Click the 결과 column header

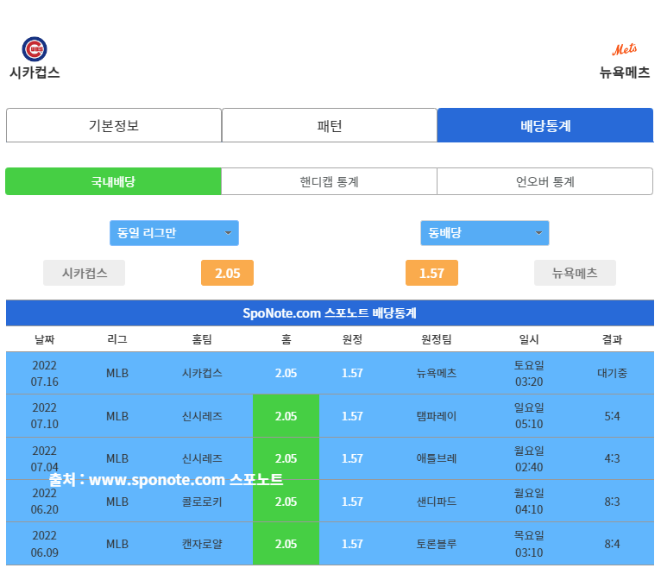click(612, 339)
